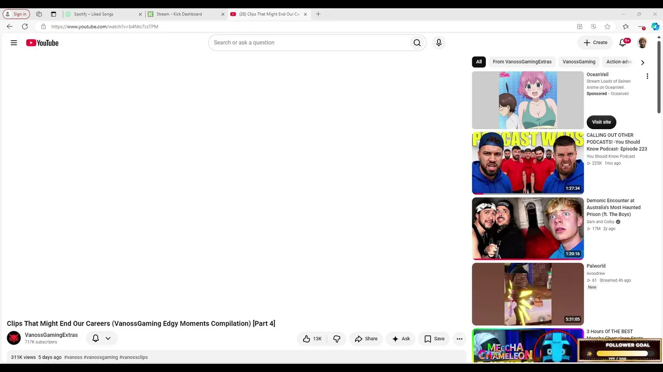Click the Ask button
The height and width of the screenshot is (372, 663).
400,339
